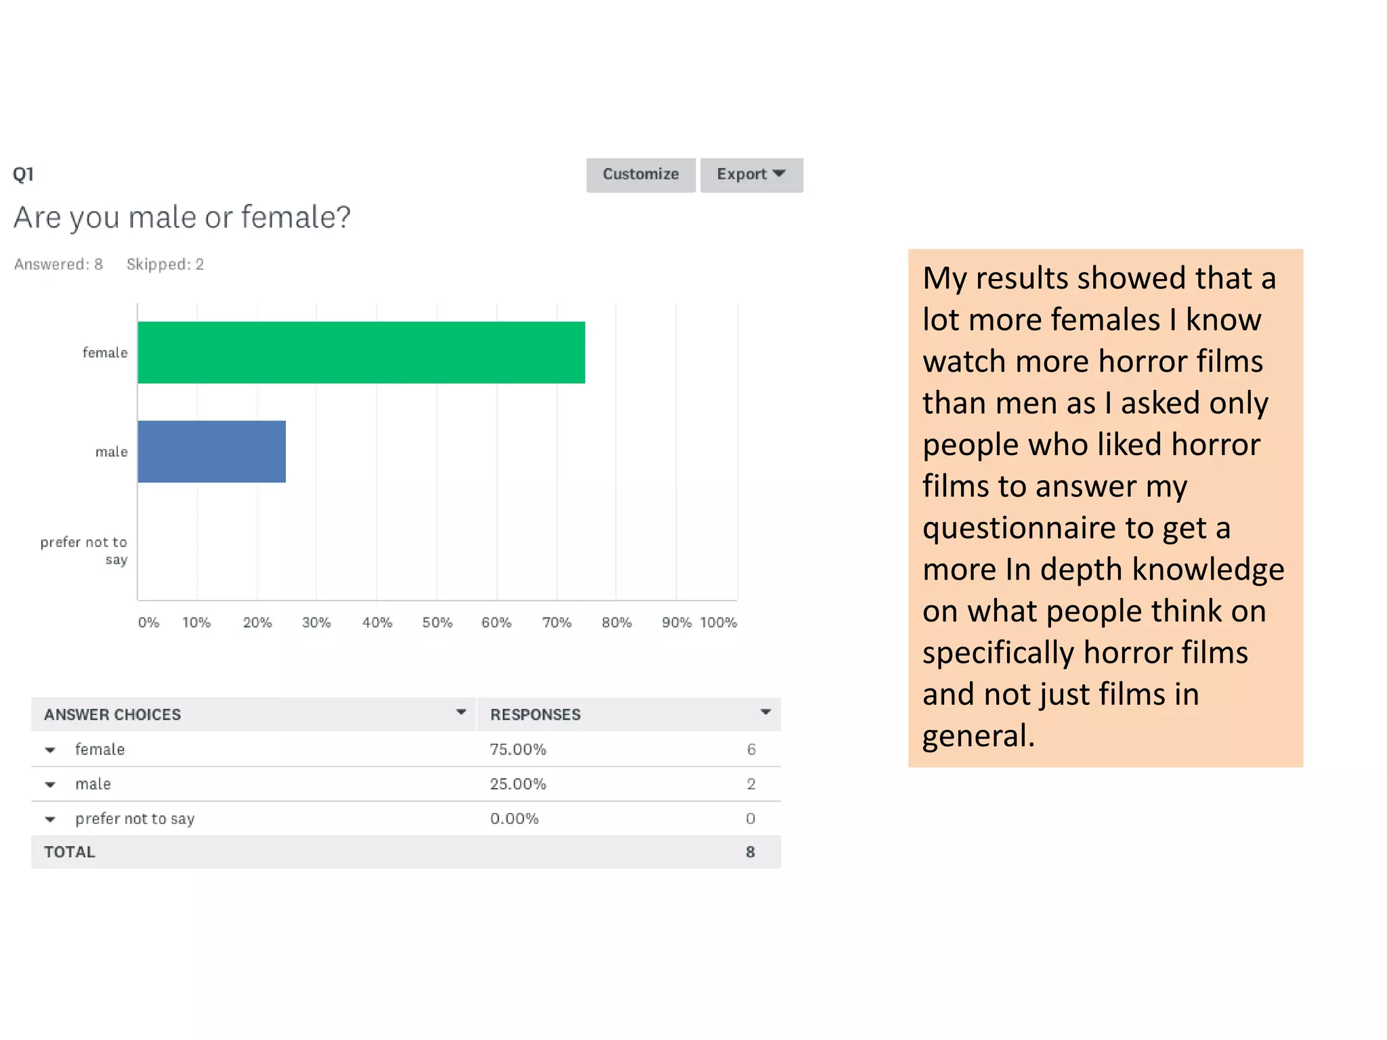The image size is (1387, 1040).
Task: Select the Q1 question label
Action: pyautogui.click(x=23, y=175)
